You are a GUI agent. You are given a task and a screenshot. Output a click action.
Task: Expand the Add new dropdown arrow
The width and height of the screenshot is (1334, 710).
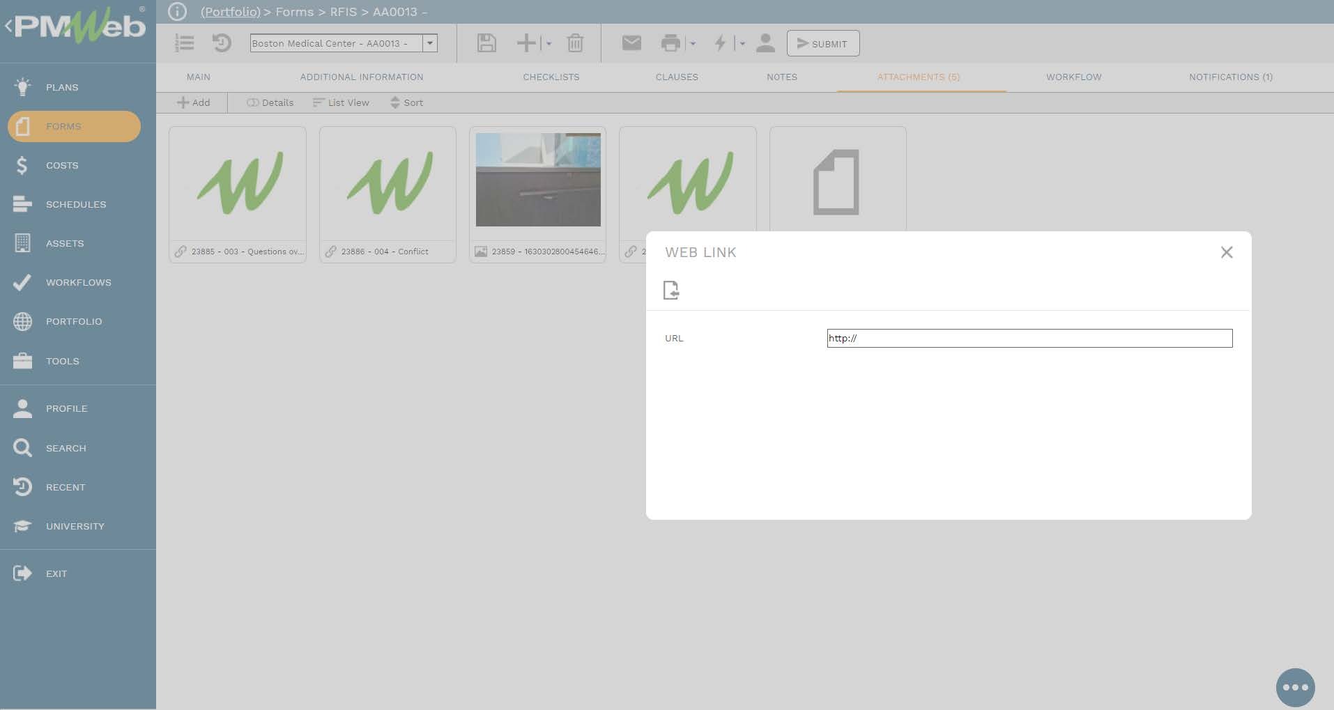[x=549, y=44]
